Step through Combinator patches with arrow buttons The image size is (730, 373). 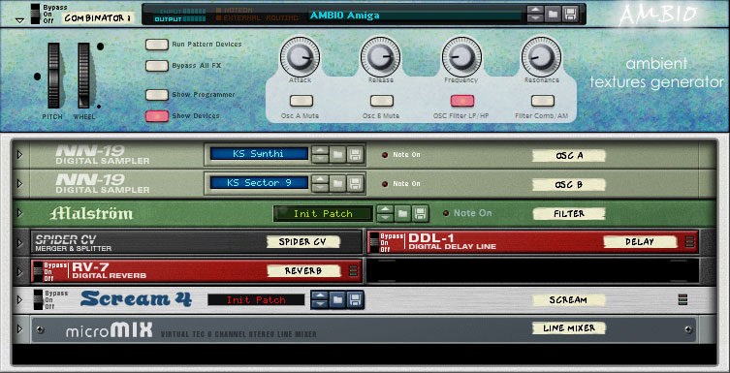click(535, 15)
